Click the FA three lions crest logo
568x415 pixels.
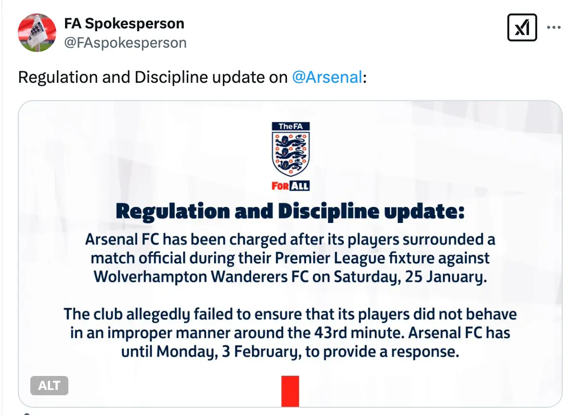coord(289,149)
